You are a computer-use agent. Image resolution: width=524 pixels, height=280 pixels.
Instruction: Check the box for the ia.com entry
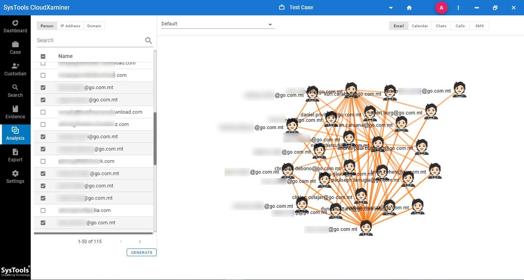43,210
